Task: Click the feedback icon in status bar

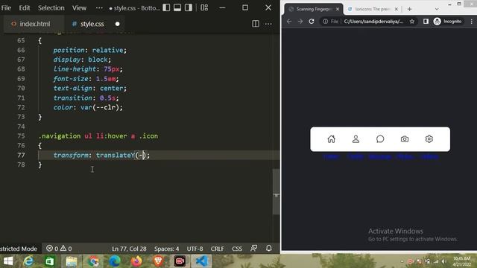Action: tap(253, 249)
